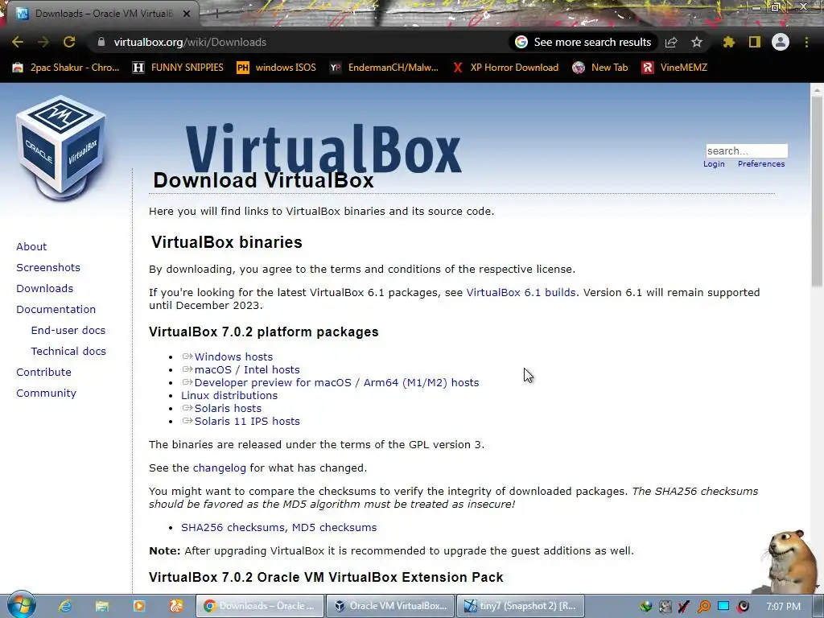Click the share page icon
Image resolution: width=824 pixels, height=618 pixels.
click(671, 42)
